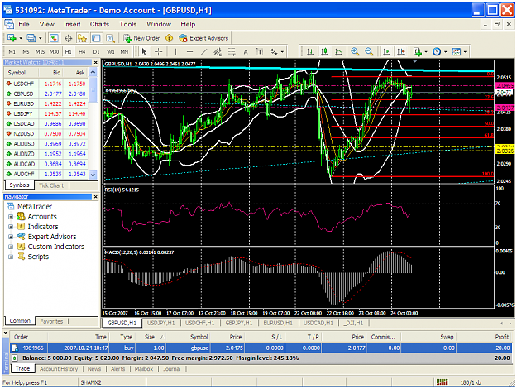This screenshot has height=389, width=517.
Task: Open the Strategy Tester magnifier icon
Action: coord(110,38)
